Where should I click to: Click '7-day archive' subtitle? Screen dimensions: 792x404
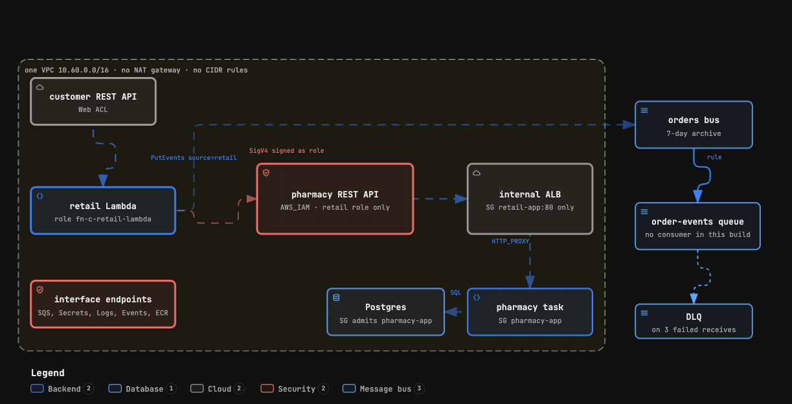pos(694,133)
